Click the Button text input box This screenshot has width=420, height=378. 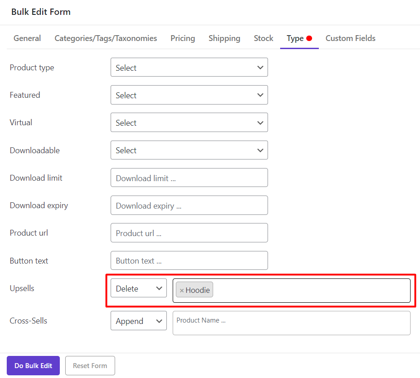[189, 260]
